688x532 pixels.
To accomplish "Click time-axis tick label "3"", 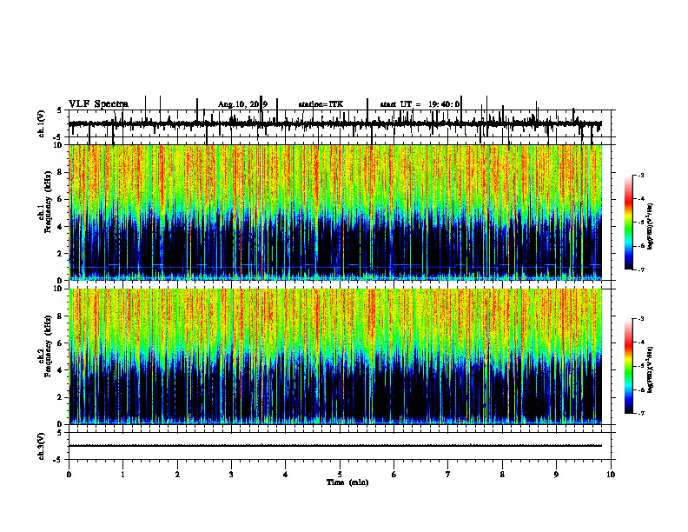I will tap(231, 475).
